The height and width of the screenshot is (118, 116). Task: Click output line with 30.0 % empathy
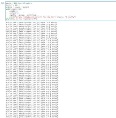click(x=32, y=75)
